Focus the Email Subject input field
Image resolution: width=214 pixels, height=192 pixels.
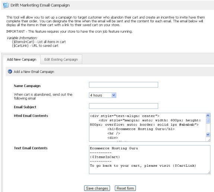(x=124, y=106)
